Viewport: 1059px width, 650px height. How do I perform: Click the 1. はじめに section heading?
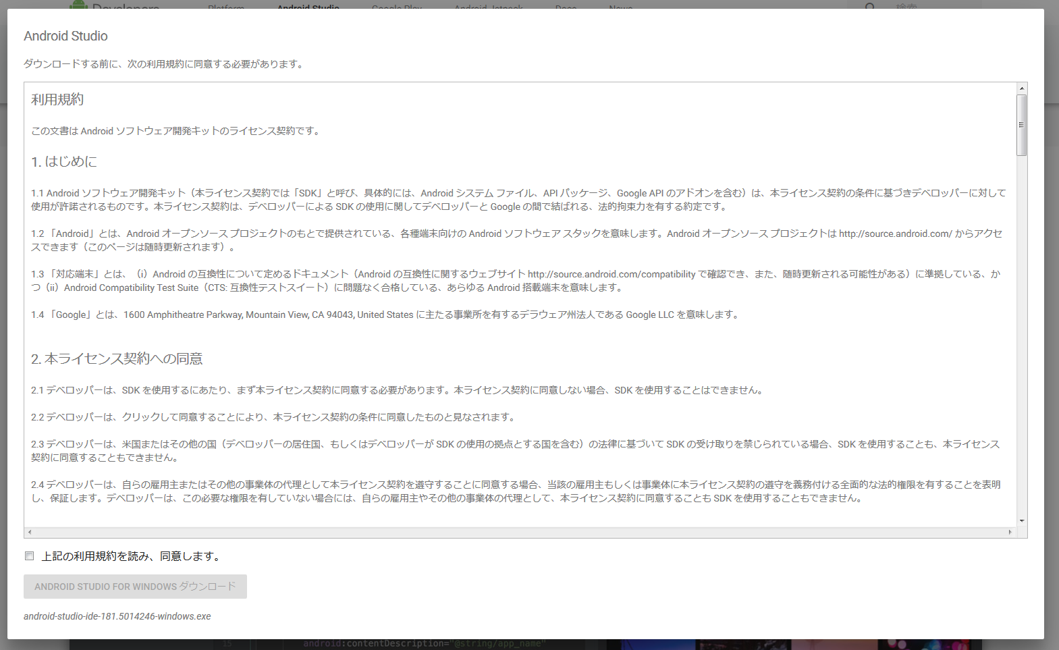[64, 161]
